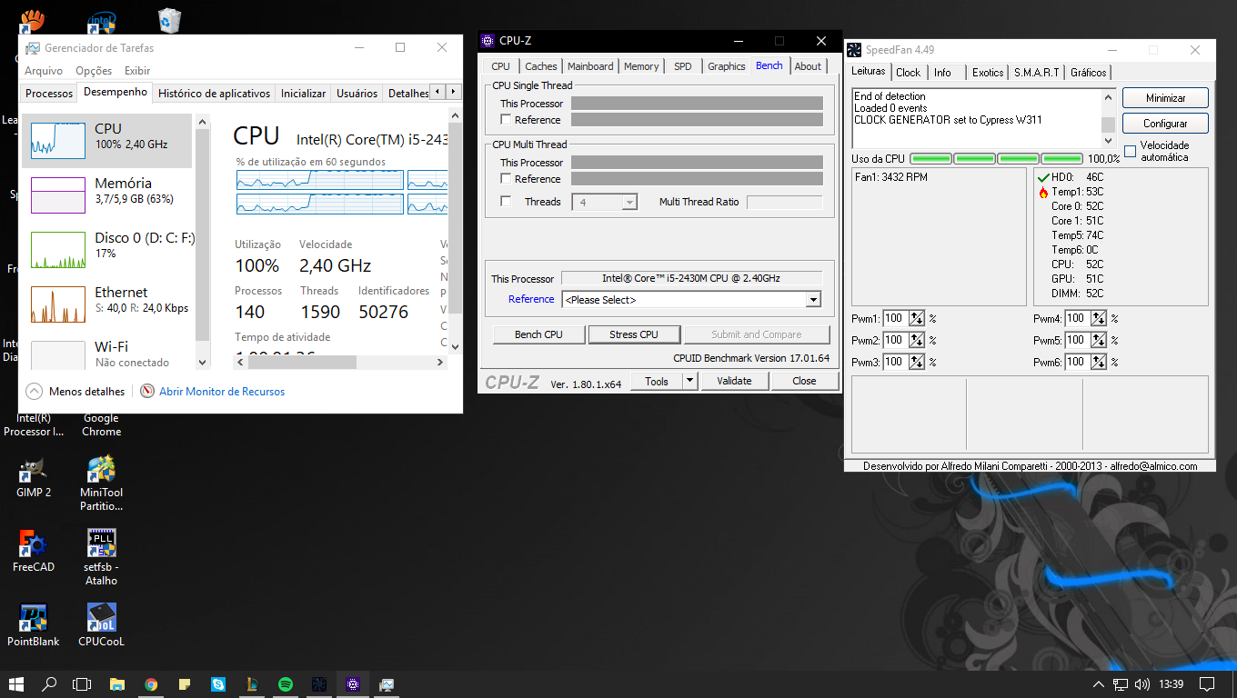Open taskbar search magnifier

[49, 684]
